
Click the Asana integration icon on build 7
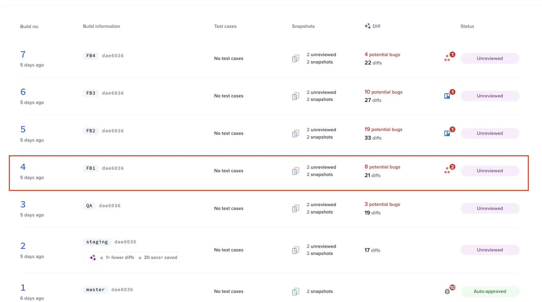(447, 58)
